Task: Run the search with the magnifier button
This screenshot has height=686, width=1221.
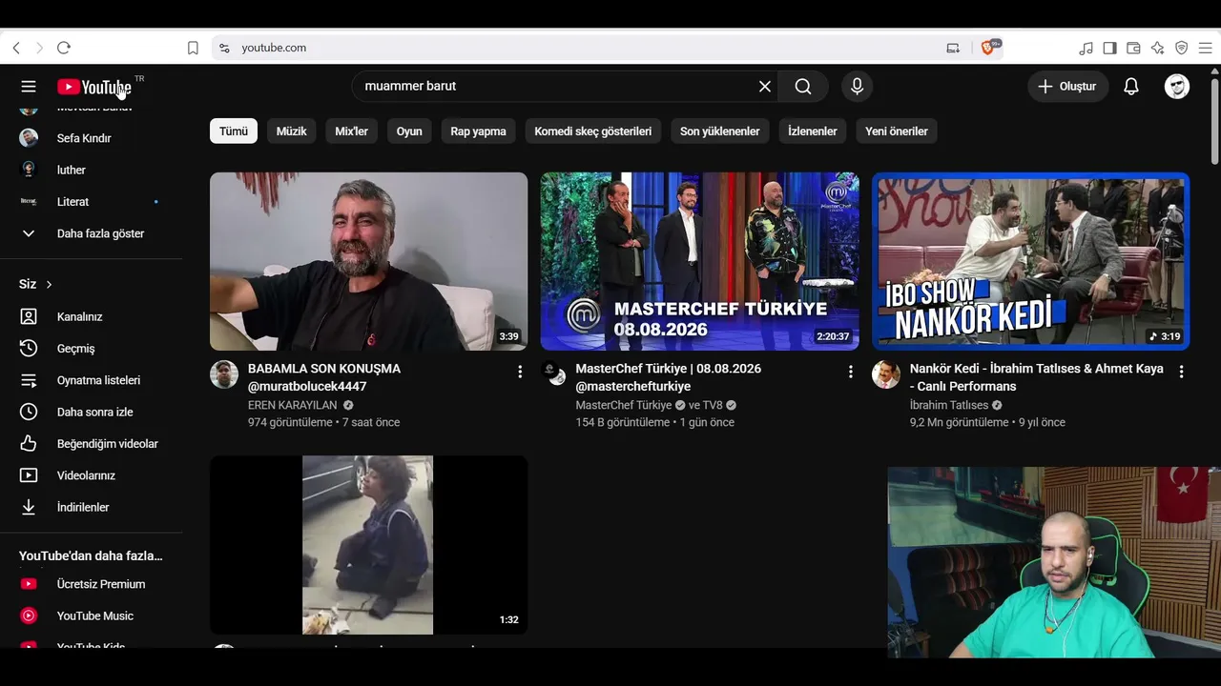Action: pyautogui.click(x=803, y=87)
